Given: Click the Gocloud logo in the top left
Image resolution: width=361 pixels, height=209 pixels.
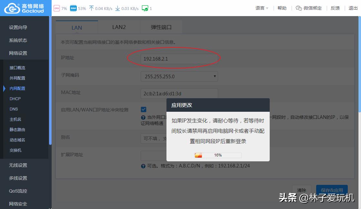Looking at the screenshot, I should point(24,8).
